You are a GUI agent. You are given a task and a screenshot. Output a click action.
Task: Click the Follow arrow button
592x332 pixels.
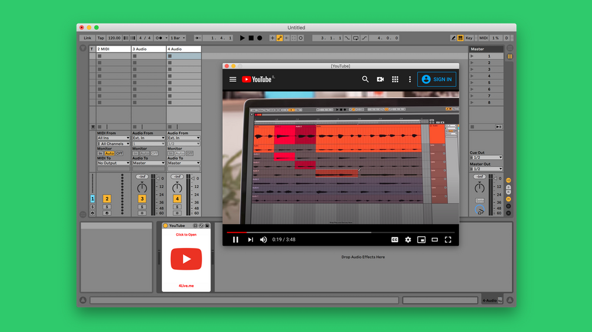point(197,38)
